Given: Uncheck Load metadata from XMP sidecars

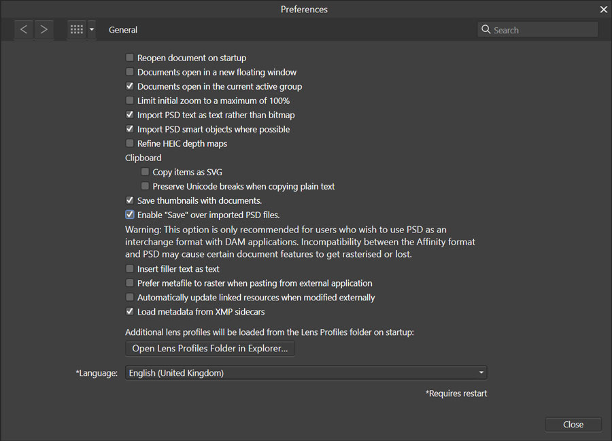Looking at the screenshot, I should coord(130,311).
